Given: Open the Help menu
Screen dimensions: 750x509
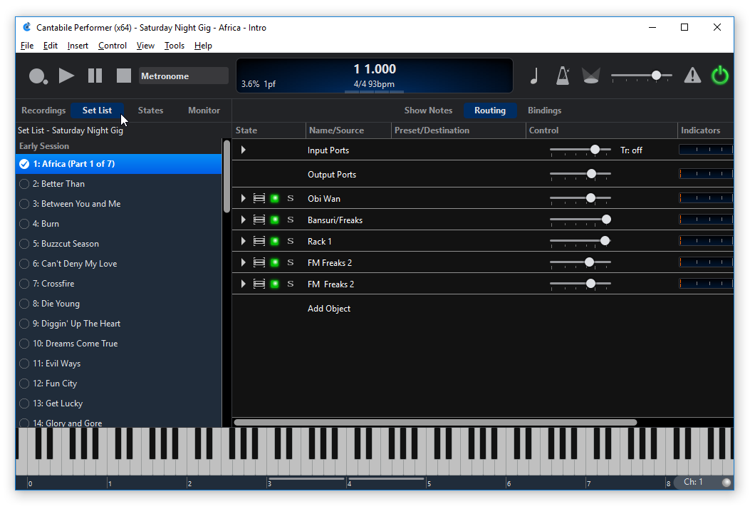Looking at the screenshot, I should coord(203,46).
